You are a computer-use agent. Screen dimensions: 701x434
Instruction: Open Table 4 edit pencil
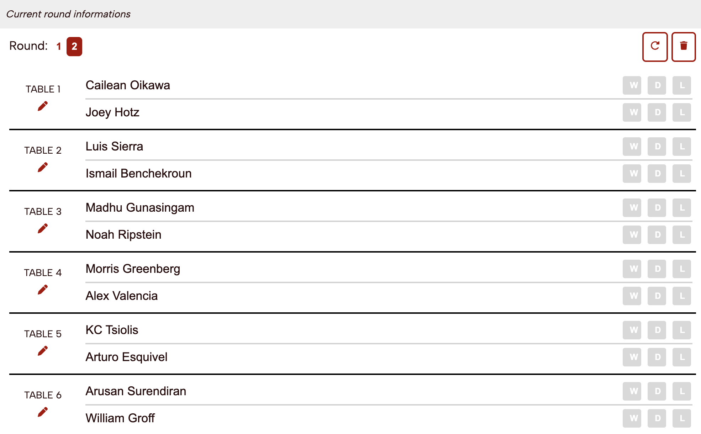43,290
